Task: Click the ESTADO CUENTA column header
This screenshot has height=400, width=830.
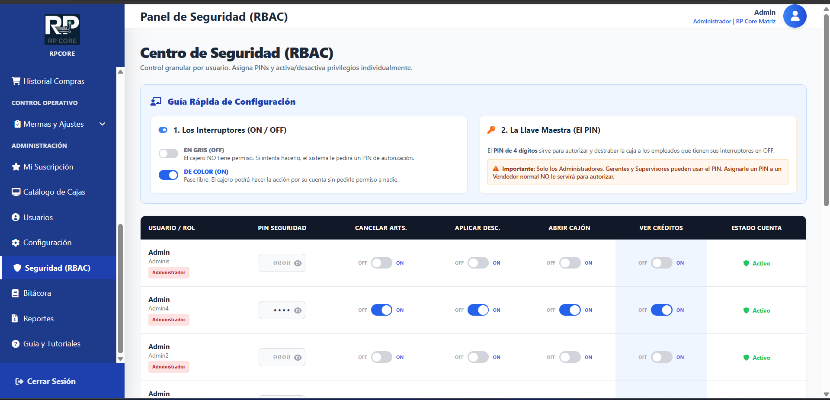Action: (x=756, y=228)
